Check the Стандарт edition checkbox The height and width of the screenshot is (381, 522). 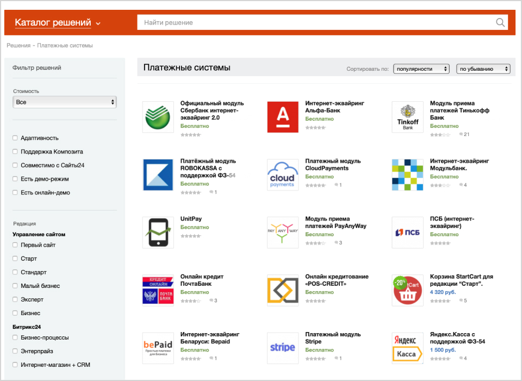click(15, 272)
